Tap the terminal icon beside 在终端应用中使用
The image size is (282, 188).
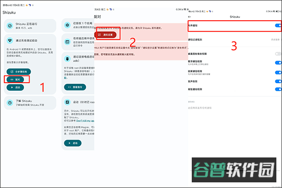point(67,42)
